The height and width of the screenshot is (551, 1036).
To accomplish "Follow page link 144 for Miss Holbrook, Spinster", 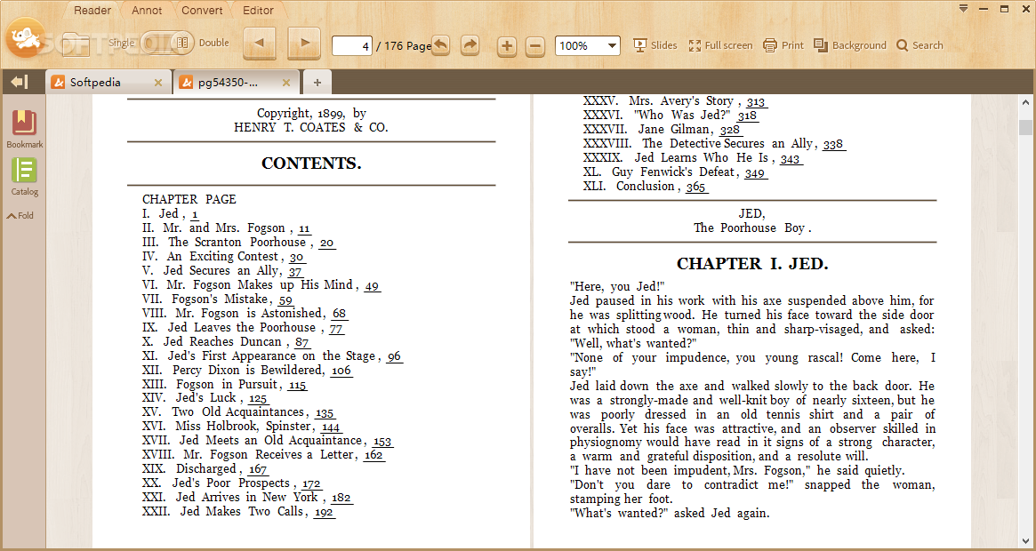I will (x=330, y=427).
